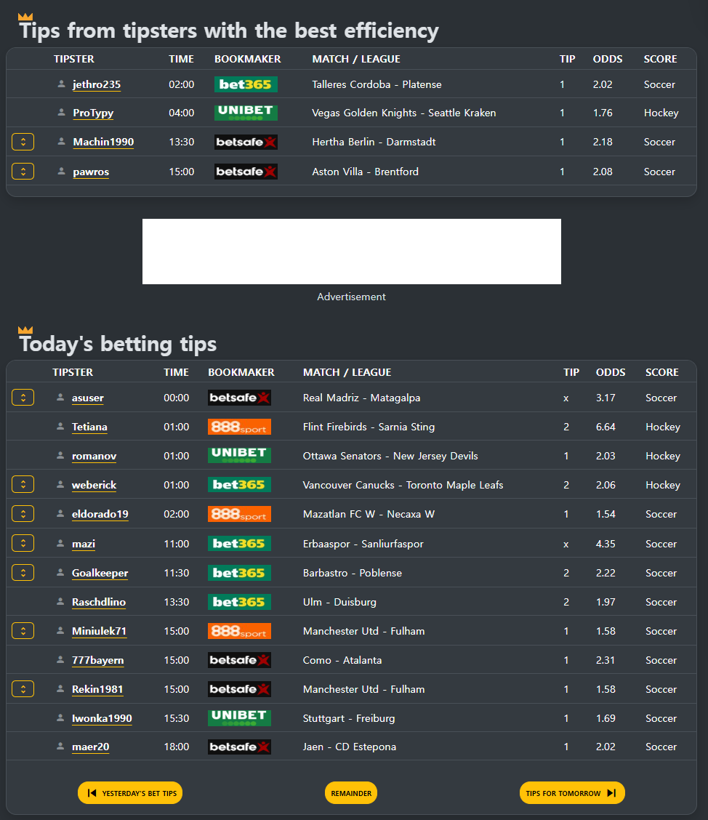
Task: Click the Unibet logo in Iwonka1990's row
Action: click(239, 718)
